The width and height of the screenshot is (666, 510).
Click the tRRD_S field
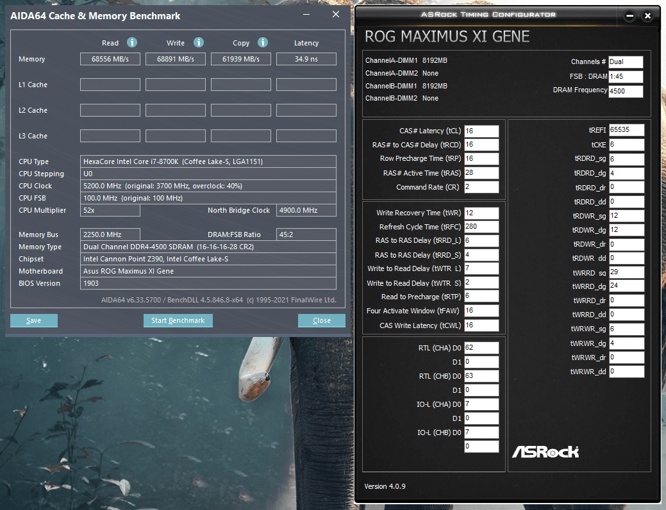click(x=481, y=255)
